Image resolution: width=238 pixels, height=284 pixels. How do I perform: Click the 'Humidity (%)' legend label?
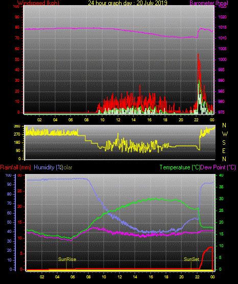pos(48,167)
